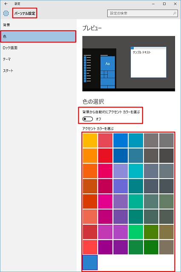This screenshot has width=181, height=272.
Task: Open the スタート settings page
Action: click(8, 71)
